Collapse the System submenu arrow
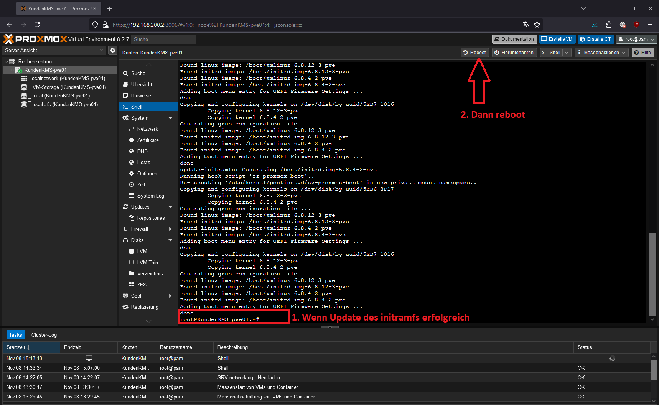This screenshot has height=405, width=659. (170, 118)
